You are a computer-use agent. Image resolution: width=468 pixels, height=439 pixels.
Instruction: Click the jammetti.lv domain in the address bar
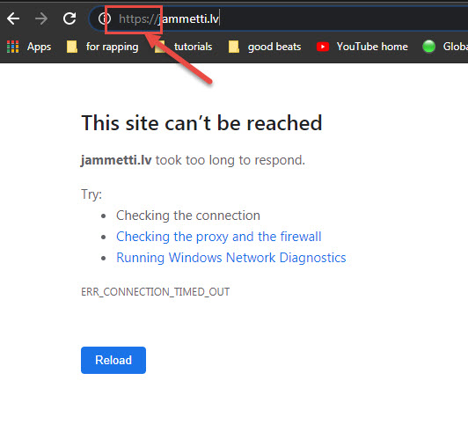point(189,18)
